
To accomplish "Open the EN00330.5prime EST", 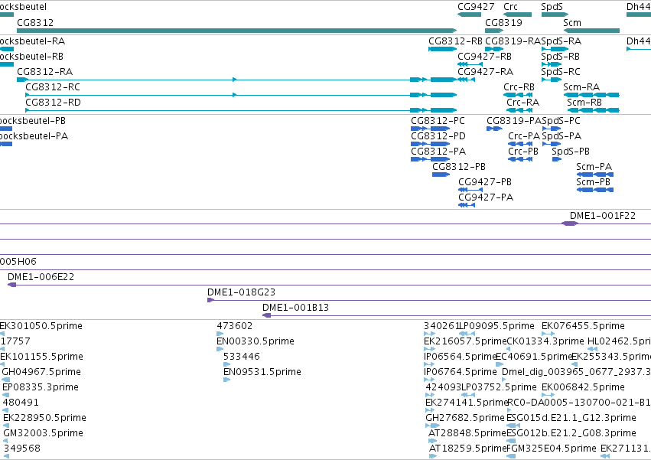I will point(256,341).
